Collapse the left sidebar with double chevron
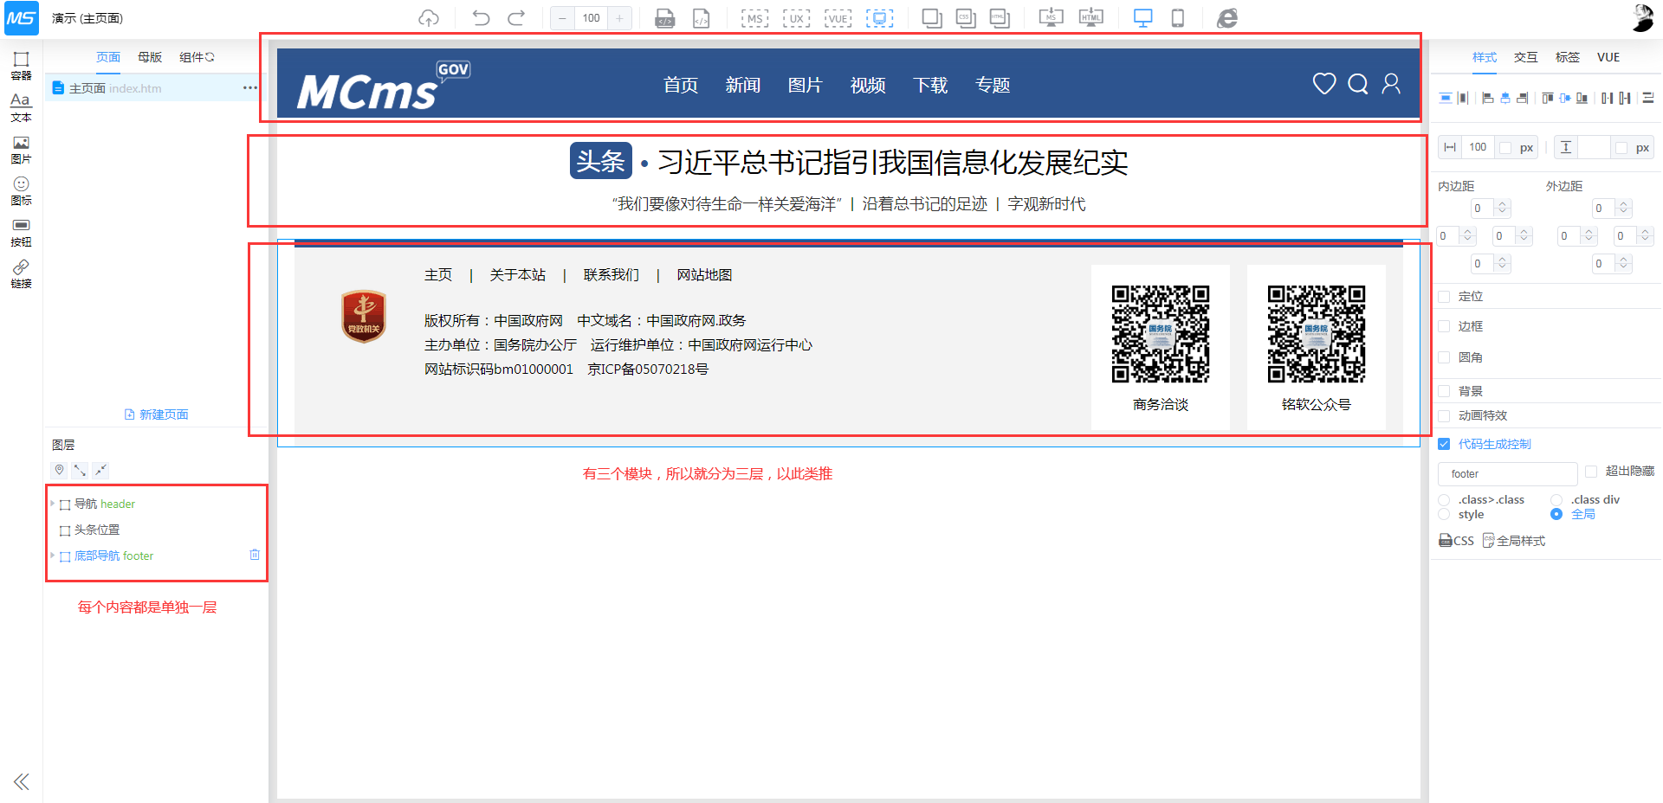 click(21, 782)
